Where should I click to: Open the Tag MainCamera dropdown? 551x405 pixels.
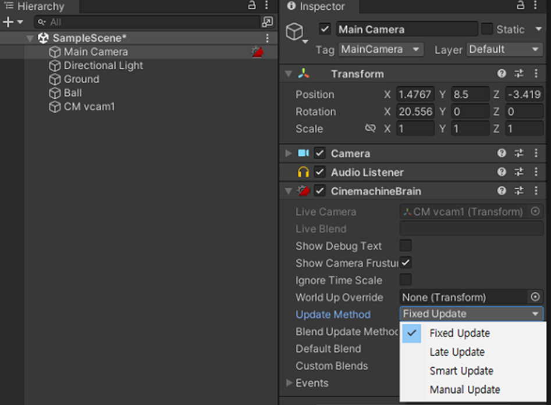pos(381,49)
